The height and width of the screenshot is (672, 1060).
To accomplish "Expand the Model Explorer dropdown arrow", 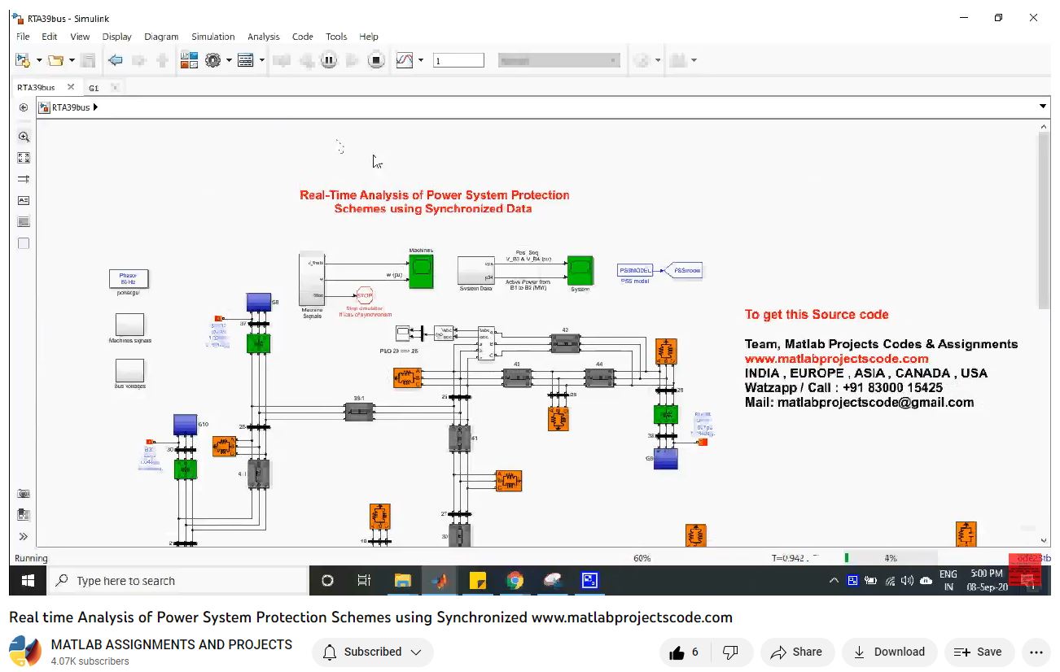I will coord(262,60).
